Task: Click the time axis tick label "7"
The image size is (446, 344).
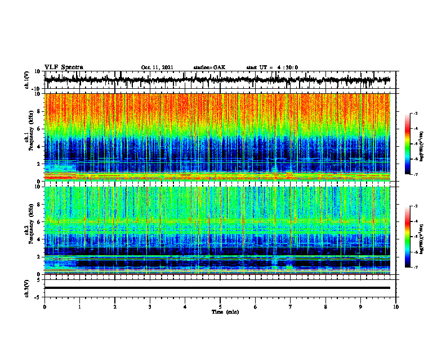Action: (x=291, y=307)
